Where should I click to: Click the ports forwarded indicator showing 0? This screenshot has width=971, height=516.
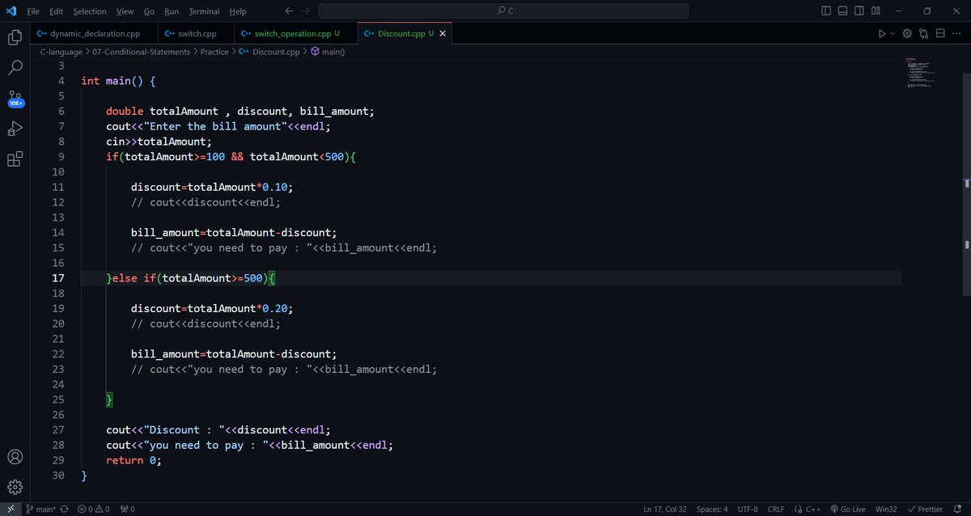[127, 509]
